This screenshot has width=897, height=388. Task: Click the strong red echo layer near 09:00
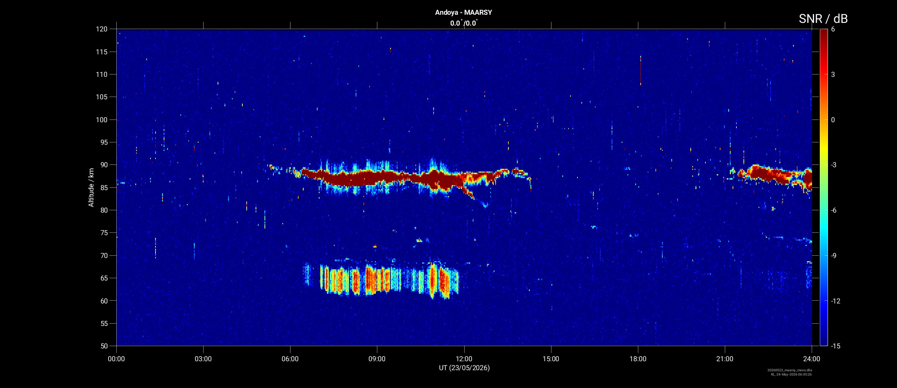pos(376,178)
